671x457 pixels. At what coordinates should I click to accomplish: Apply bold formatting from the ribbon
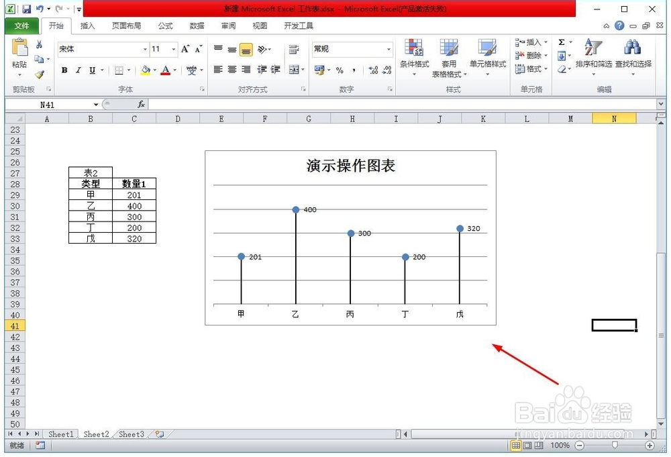coord(64,70)
